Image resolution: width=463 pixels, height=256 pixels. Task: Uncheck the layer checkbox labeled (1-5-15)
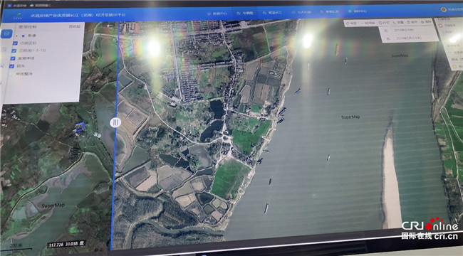point(14,50)
